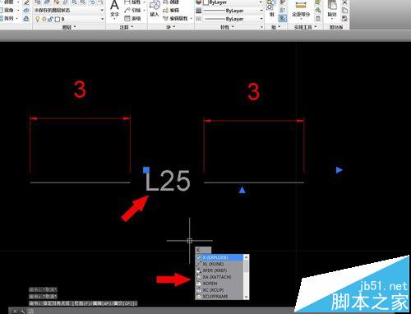Click the command line history prompt text
Viewport: 411px width, 314px height.
83,303
